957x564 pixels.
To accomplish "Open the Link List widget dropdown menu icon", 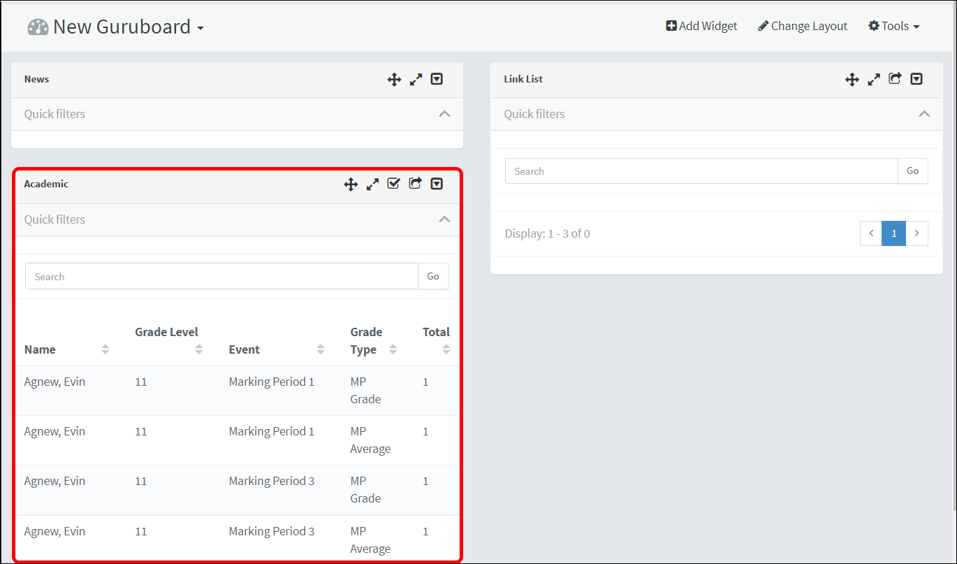I will 916,80.
